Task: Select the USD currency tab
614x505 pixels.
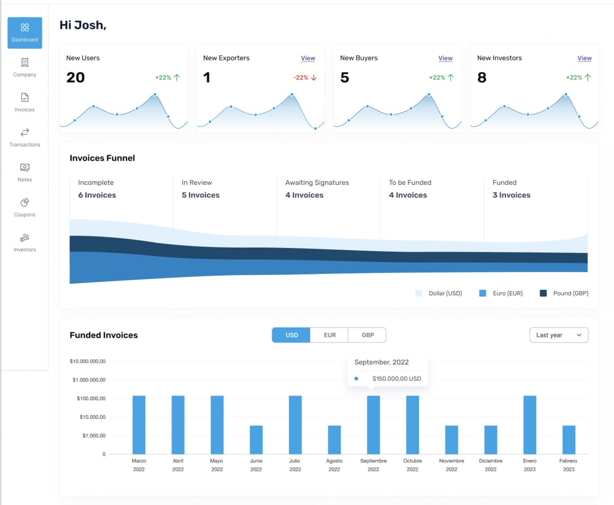Action: click(291, 335)
